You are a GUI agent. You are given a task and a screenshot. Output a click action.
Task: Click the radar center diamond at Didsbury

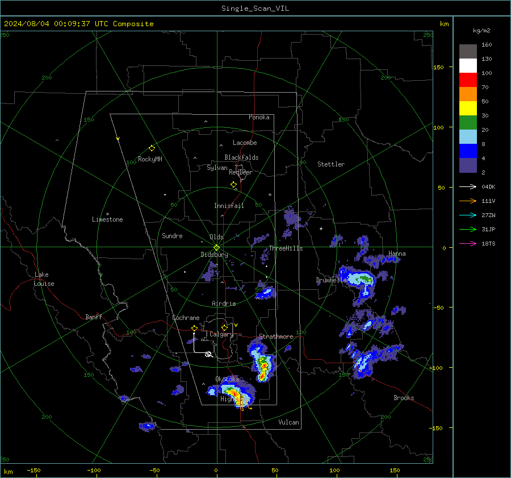click(217, 247)
